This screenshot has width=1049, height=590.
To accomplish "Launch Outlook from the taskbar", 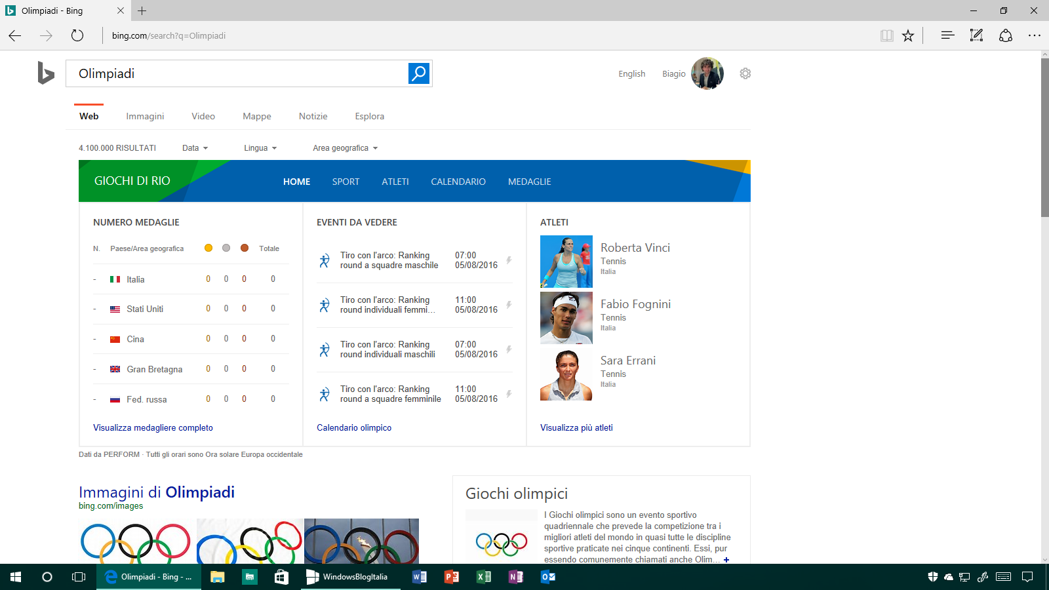I will pos(548,577).
